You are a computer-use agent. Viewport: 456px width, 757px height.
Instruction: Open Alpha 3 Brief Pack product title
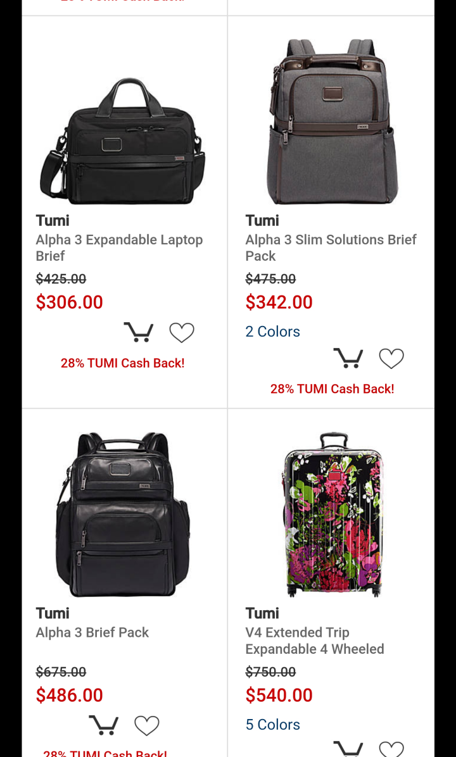tap(92, 632)
